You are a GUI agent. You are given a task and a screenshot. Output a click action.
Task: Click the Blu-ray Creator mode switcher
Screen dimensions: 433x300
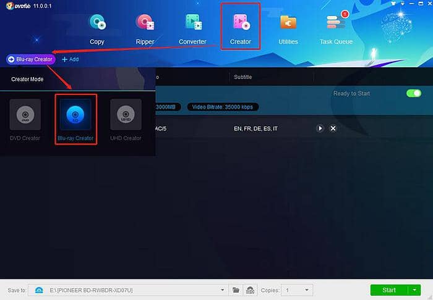click(31, 59)
